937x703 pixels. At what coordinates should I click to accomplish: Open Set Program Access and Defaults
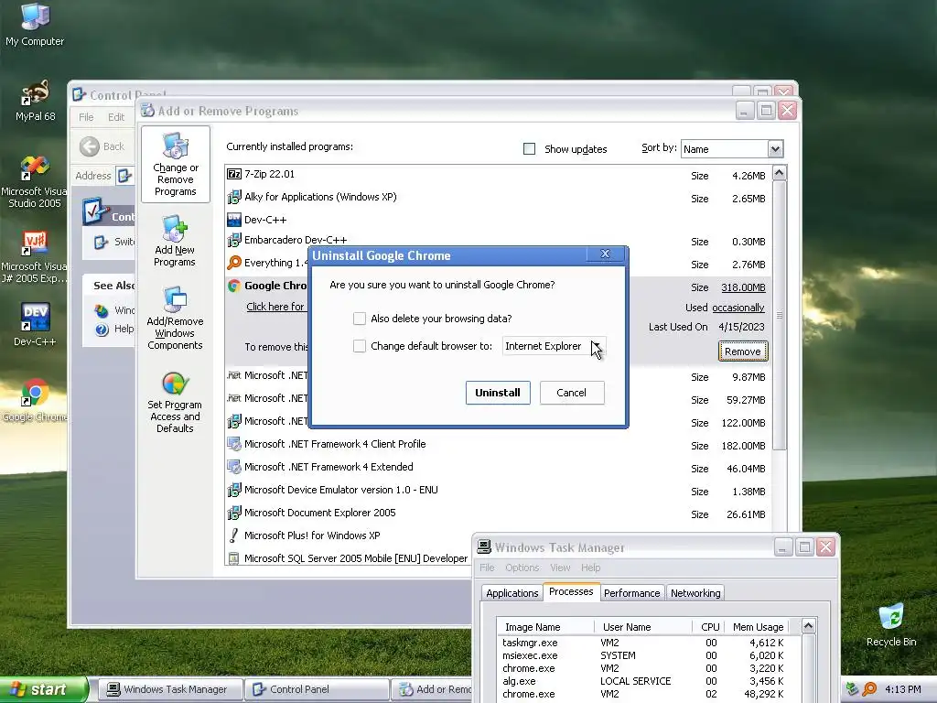coord(175,402)
